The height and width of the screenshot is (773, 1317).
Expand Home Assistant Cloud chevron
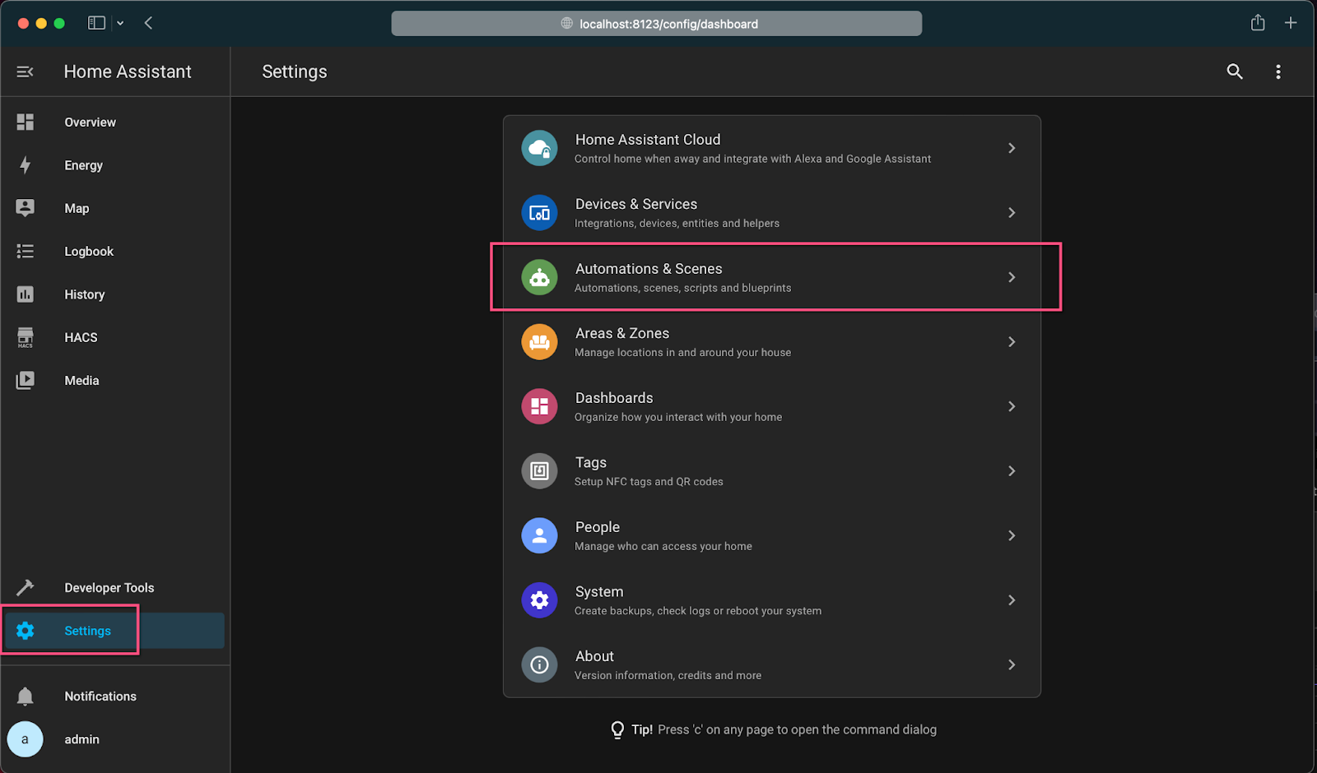pos(1012,148)
